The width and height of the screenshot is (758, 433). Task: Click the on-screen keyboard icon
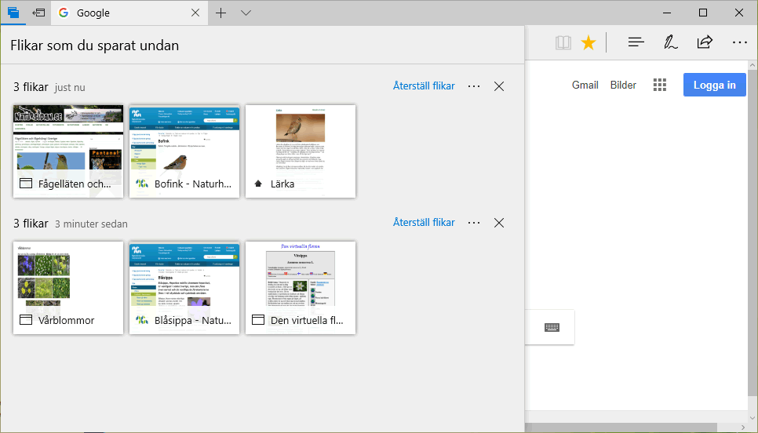(552, 327)
